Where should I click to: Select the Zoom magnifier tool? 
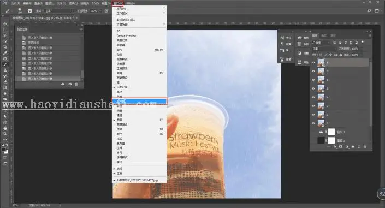click(x=5, y=134)
